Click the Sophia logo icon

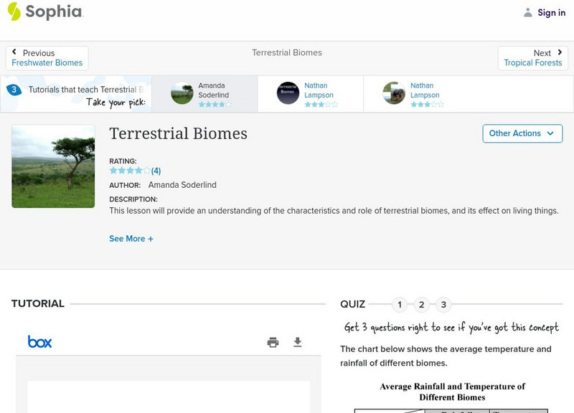(x=14, y=11)
